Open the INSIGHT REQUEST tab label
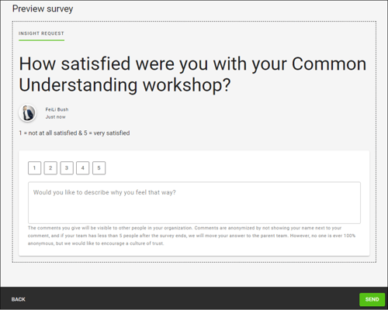388x310 pixels. (41, 33)
